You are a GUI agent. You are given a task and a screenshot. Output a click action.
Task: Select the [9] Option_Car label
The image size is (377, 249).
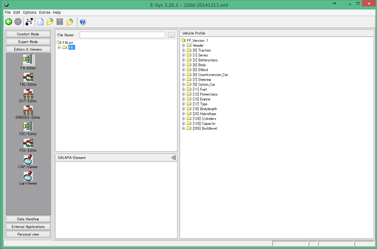coord(204,84)
